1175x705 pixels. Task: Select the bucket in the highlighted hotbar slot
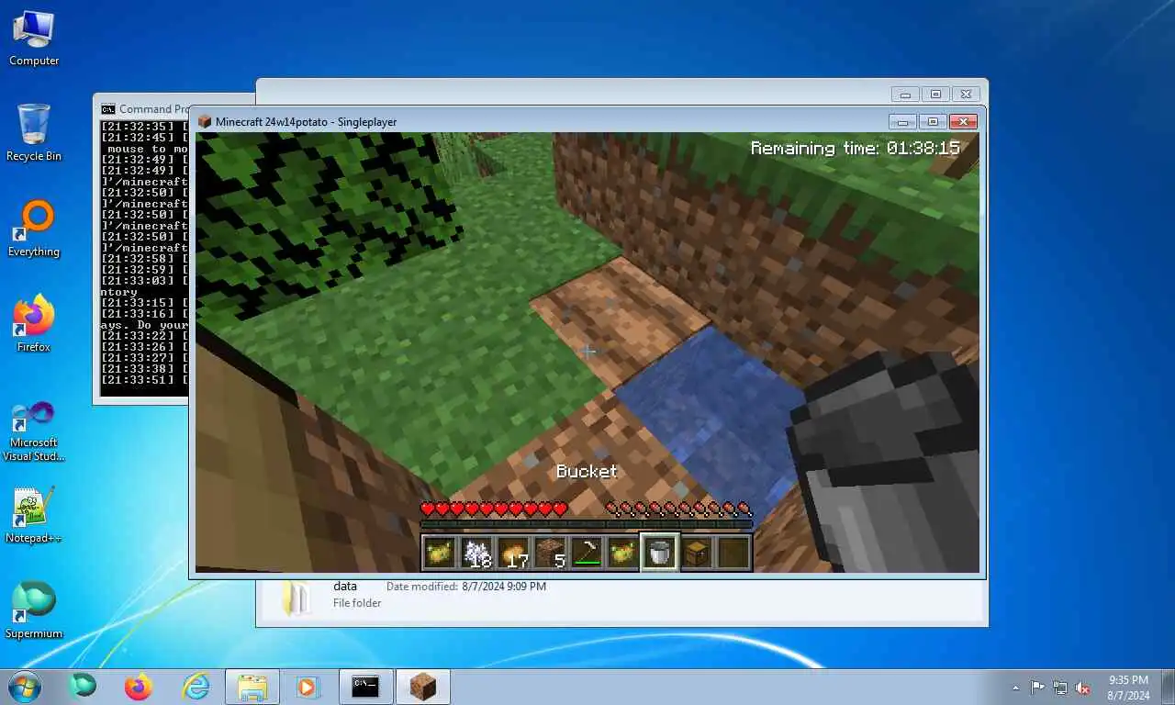[x=660, y=553]
